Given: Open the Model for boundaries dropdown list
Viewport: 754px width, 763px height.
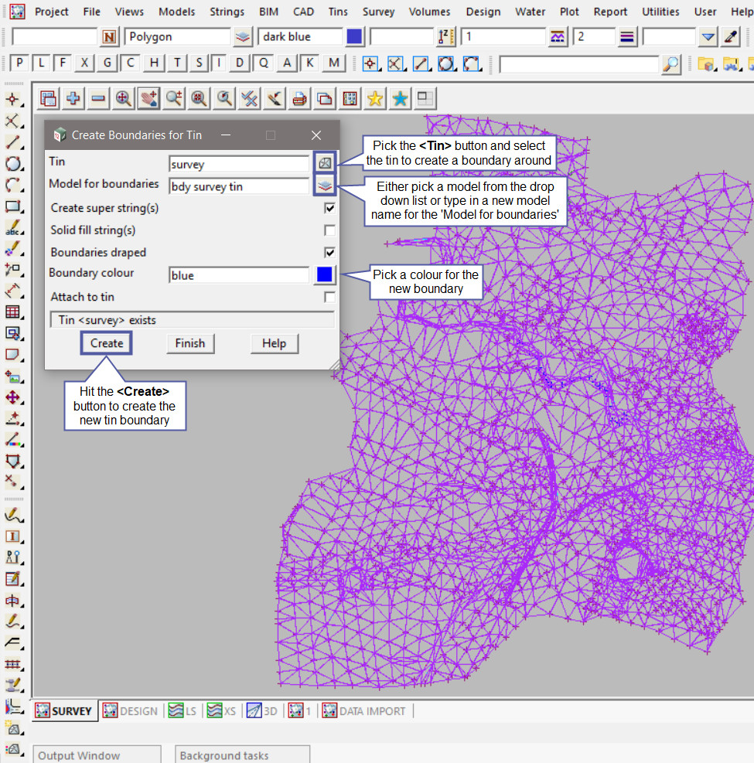Looking at the screenshot, I should tap(325, 186).
